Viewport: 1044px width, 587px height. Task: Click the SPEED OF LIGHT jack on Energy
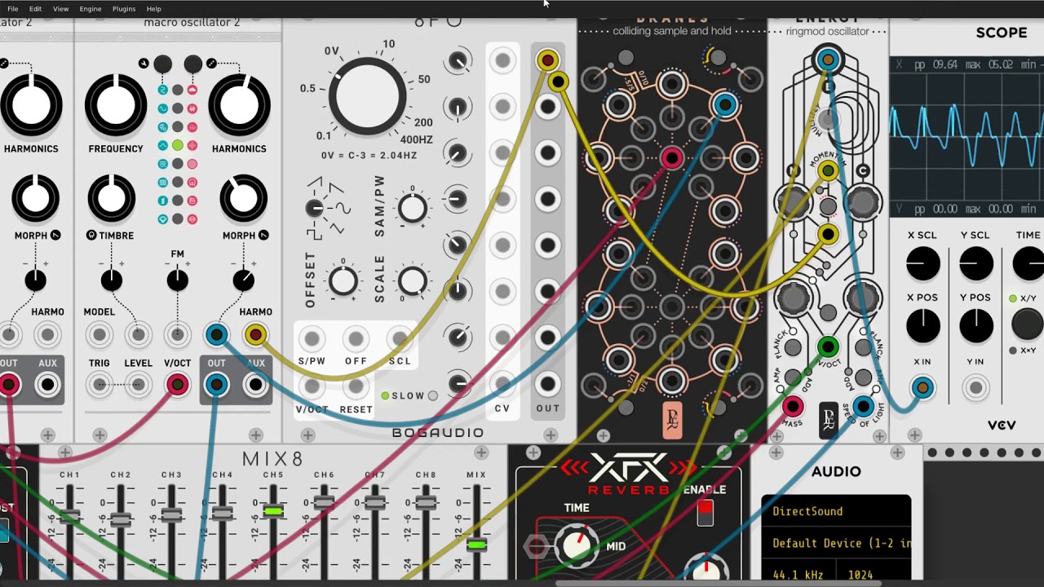pyautogui.click(x=864, y=406)
